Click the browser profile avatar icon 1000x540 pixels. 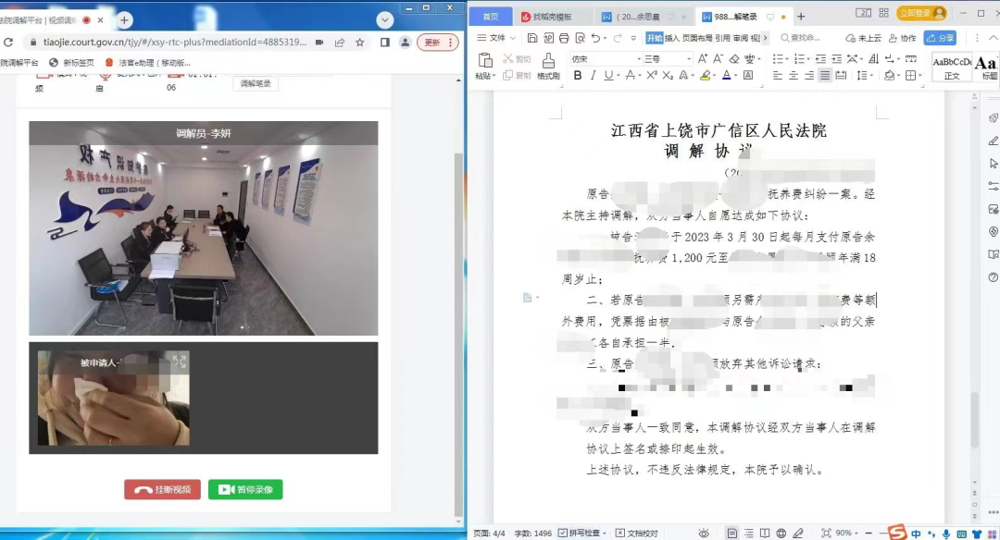(405, 42)
